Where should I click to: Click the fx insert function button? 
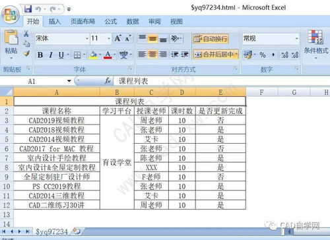108,81
